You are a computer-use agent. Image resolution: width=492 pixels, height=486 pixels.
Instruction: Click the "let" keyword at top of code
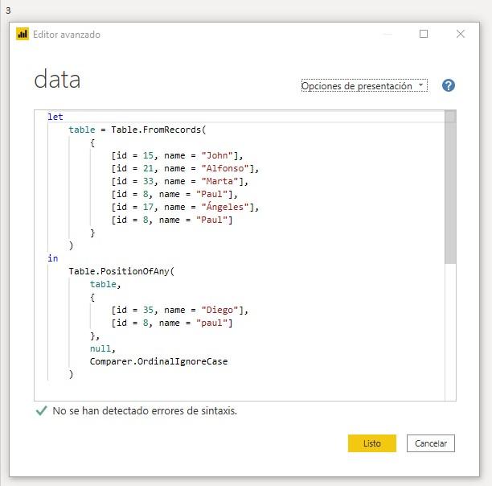click(x=55, y=117)
